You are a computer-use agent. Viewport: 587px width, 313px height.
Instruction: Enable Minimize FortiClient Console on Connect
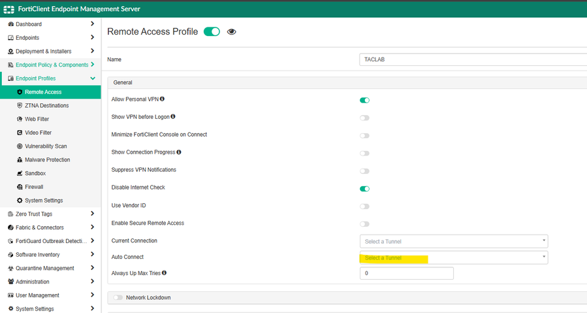click(364, 136)
